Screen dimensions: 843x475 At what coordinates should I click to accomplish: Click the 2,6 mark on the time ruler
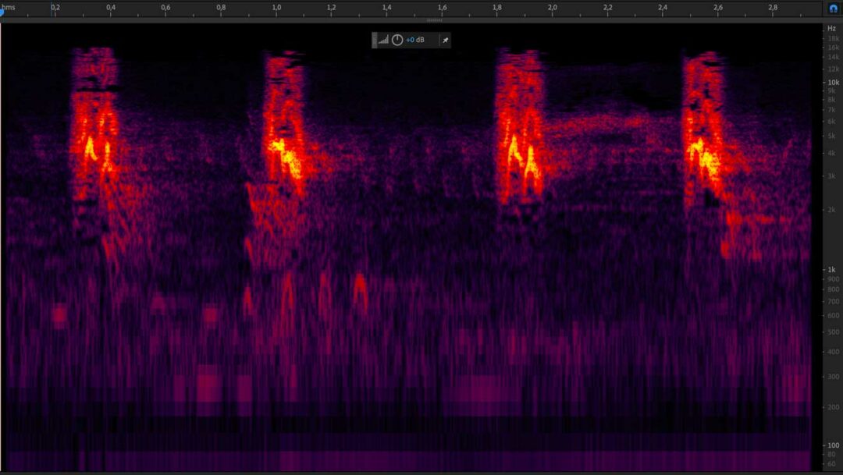tap(718, 8)
